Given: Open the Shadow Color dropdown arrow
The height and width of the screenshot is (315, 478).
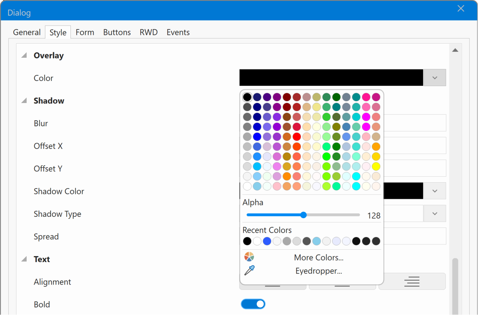Looking at the screenshot, I should click(x=434, y=191).
